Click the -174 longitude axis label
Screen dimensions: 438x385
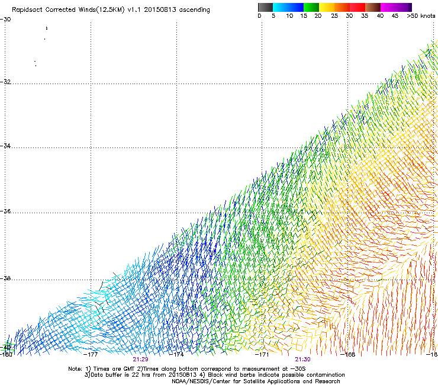click(176, 355)
